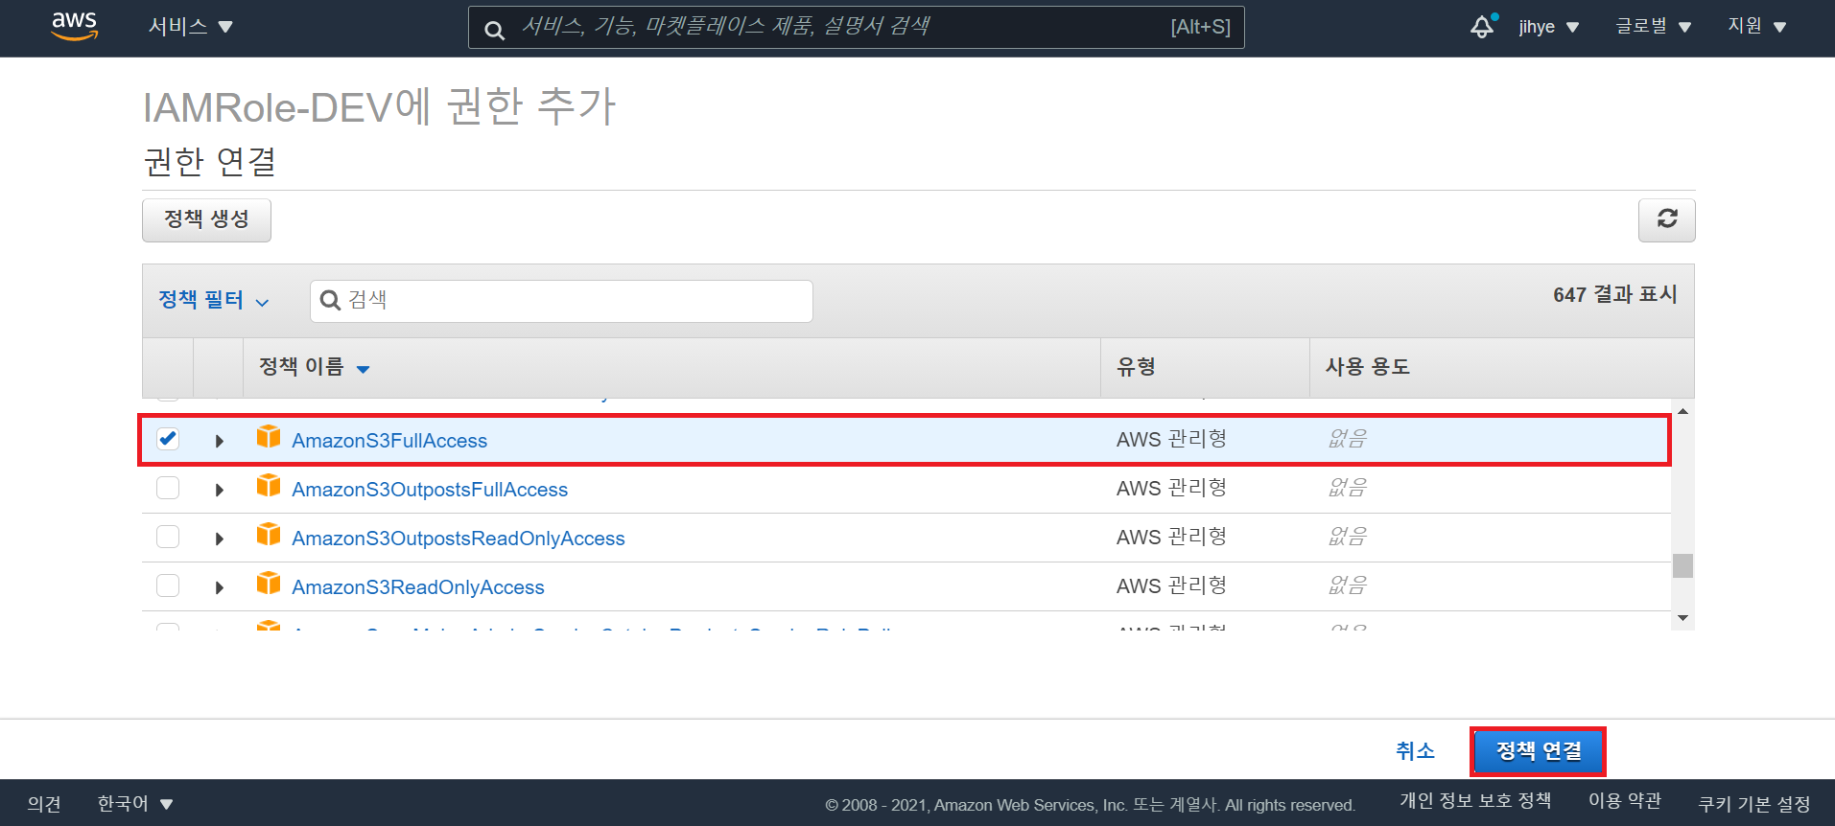Click the 취소 link
This screenshot has height=826, width=1835.
click(x=1415, y=751)
